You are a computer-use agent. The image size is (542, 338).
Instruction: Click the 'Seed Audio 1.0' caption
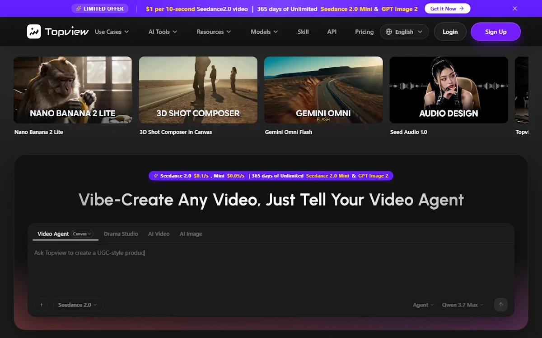point(409,132)
